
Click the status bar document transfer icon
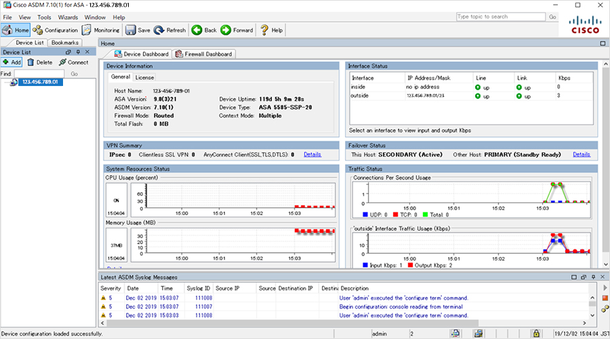tap(455, 333)
